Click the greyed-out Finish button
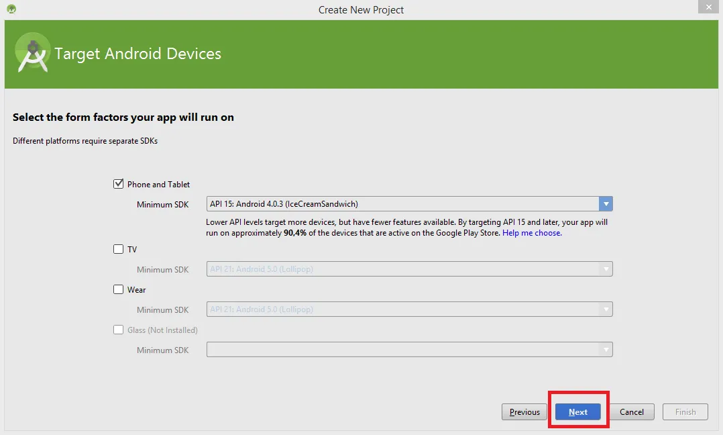The image size is (723, 435). click(x=685, y=412)
